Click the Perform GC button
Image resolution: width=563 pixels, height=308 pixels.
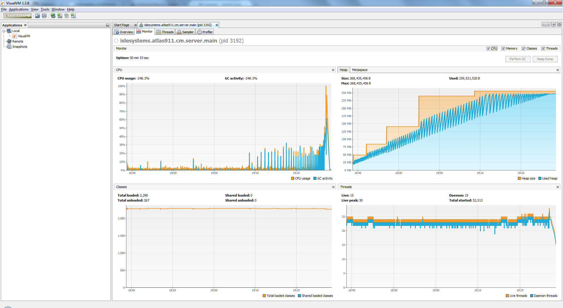coord(518,59)
